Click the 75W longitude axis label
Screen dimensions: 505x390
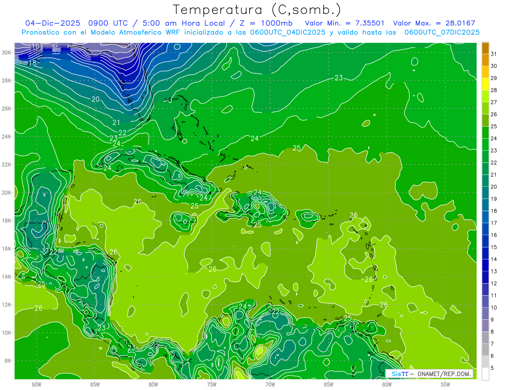coord(212,385)
